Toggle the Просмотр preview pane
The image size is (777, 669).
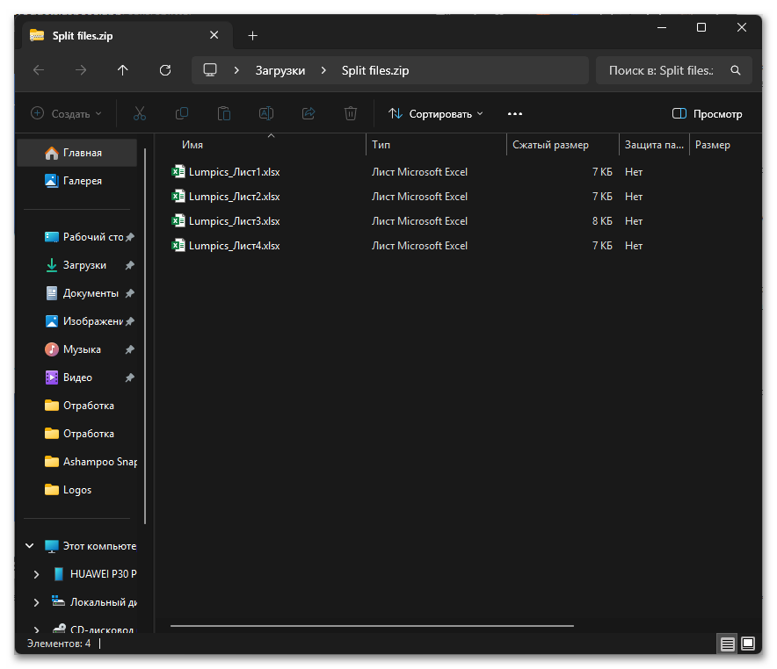(707, 113)
